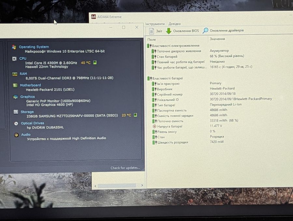Viewport: 293px width, 221px height.
Task: Click the CPU chip icon in Speccy
Action: (14, 59)
